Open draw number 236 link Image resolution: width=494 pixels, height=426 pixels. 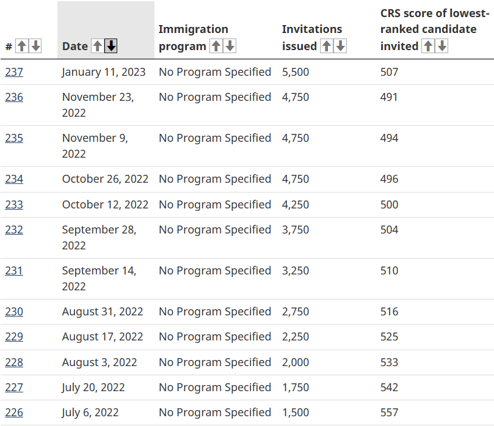14,97
